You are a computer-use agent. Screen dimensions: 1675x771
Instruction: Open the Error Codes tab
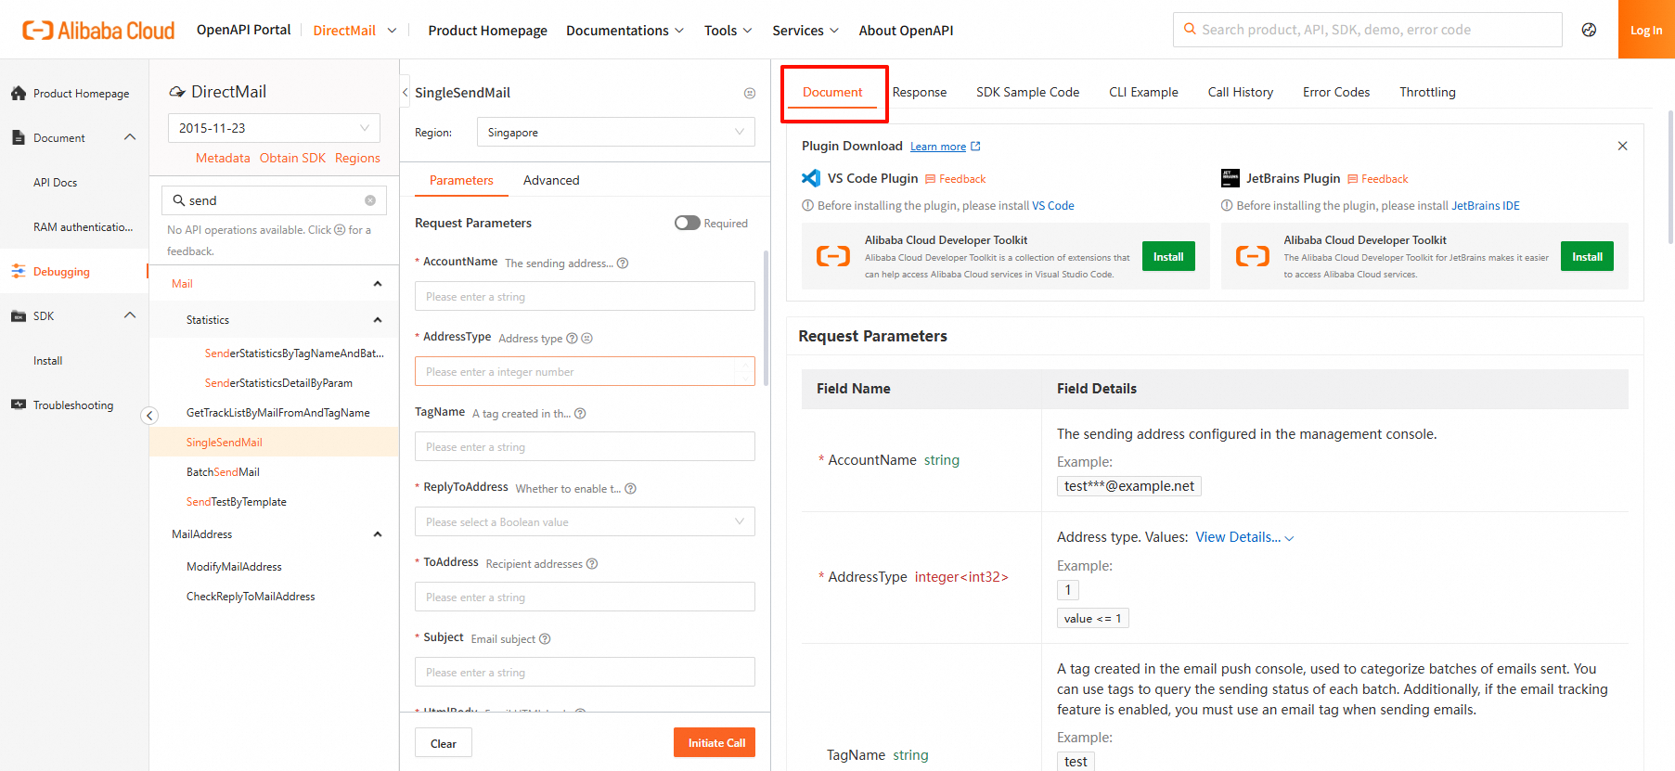1336,92
